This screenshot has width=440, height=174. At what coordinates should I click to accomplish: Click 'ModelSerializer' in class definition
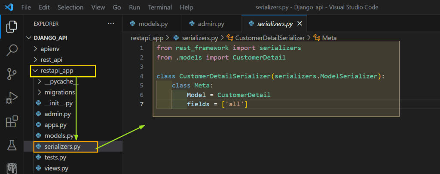[x=348, y=76]
